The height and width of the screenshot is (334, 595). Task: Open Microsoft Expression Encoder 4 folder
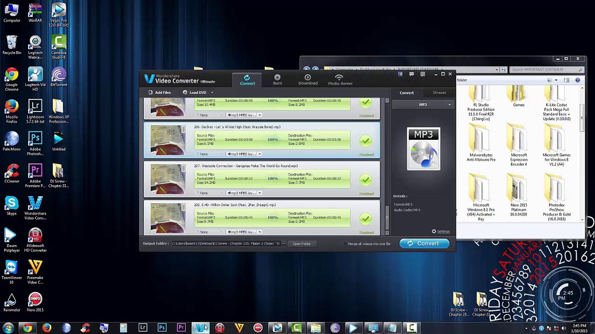point(518,145)
